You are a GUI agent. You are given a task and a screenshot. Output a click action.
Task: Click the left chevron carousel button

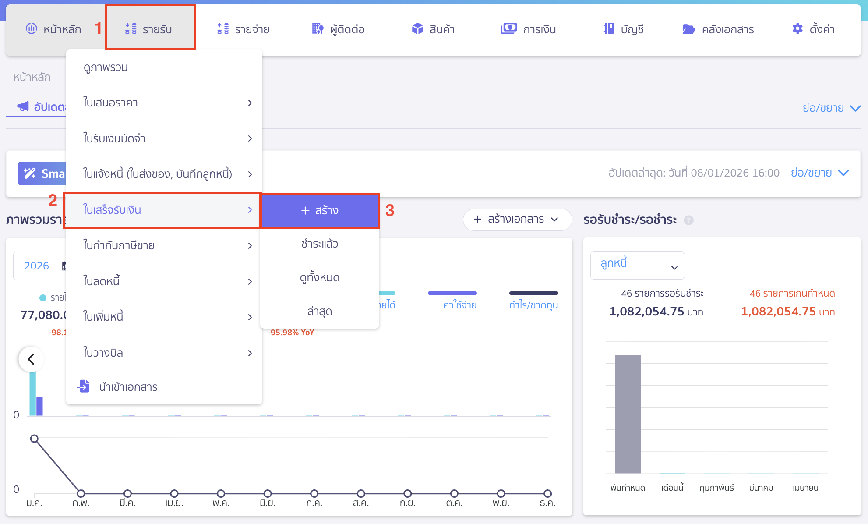(x=31, y=359)
